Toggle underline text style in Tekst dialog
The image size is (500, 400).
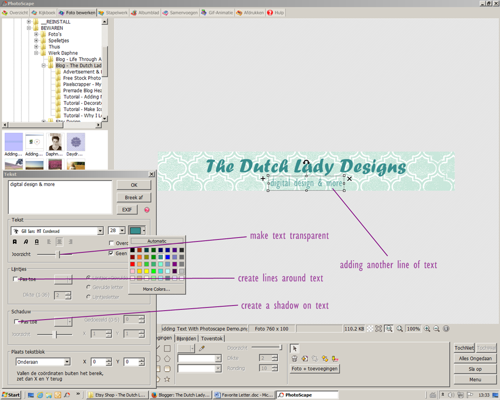(x=36, y=242)
